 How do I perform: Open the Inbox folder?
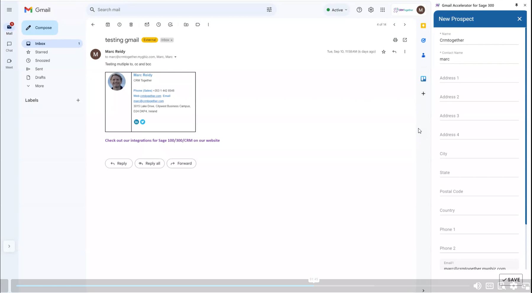52,43
